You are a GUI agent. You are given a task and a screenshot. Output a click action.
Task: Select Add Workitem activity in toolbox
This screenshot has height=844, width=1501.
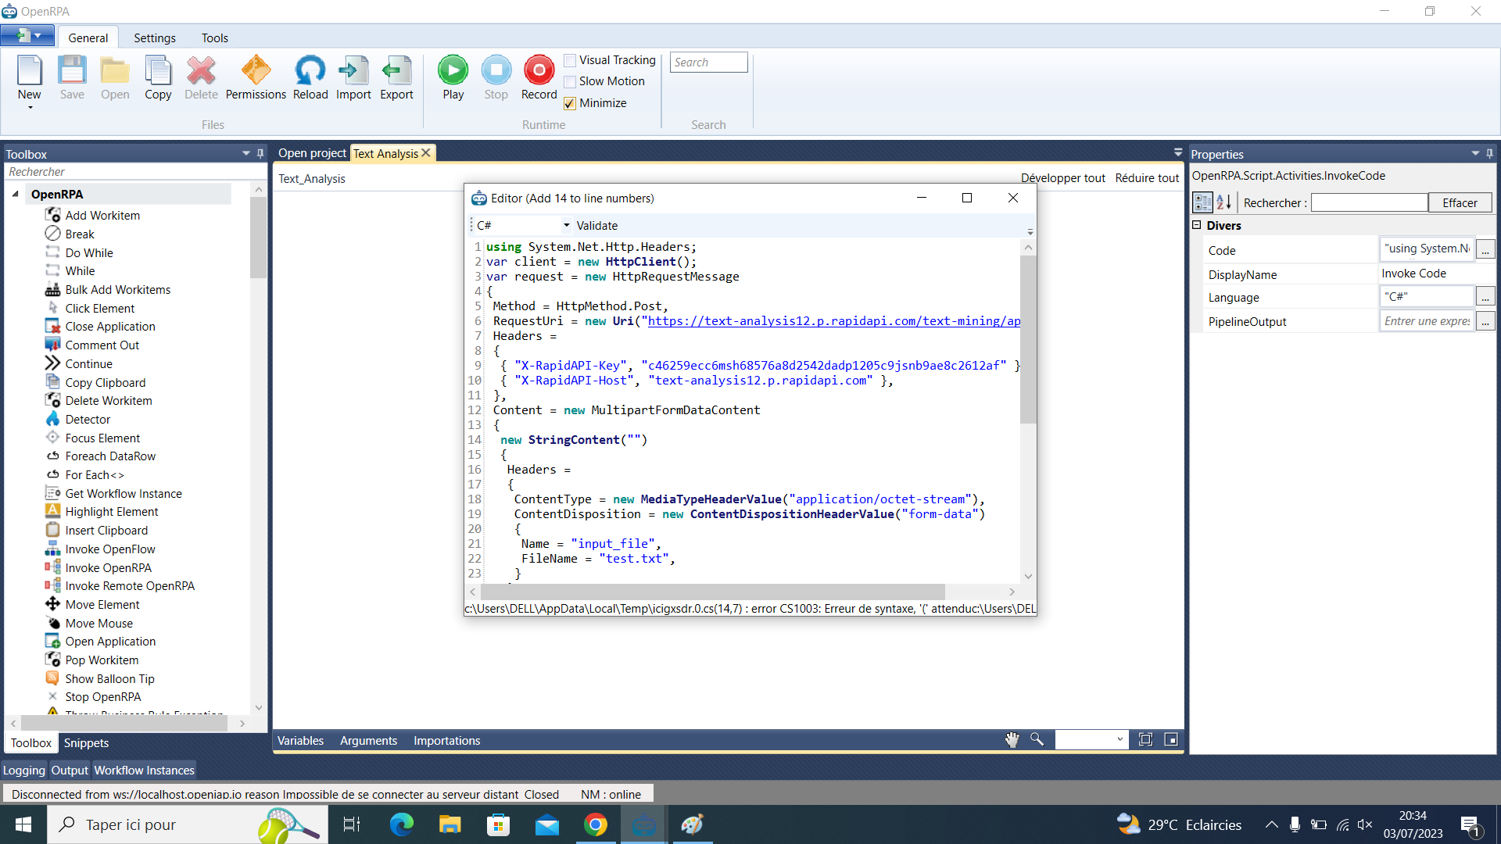(102, 215)
